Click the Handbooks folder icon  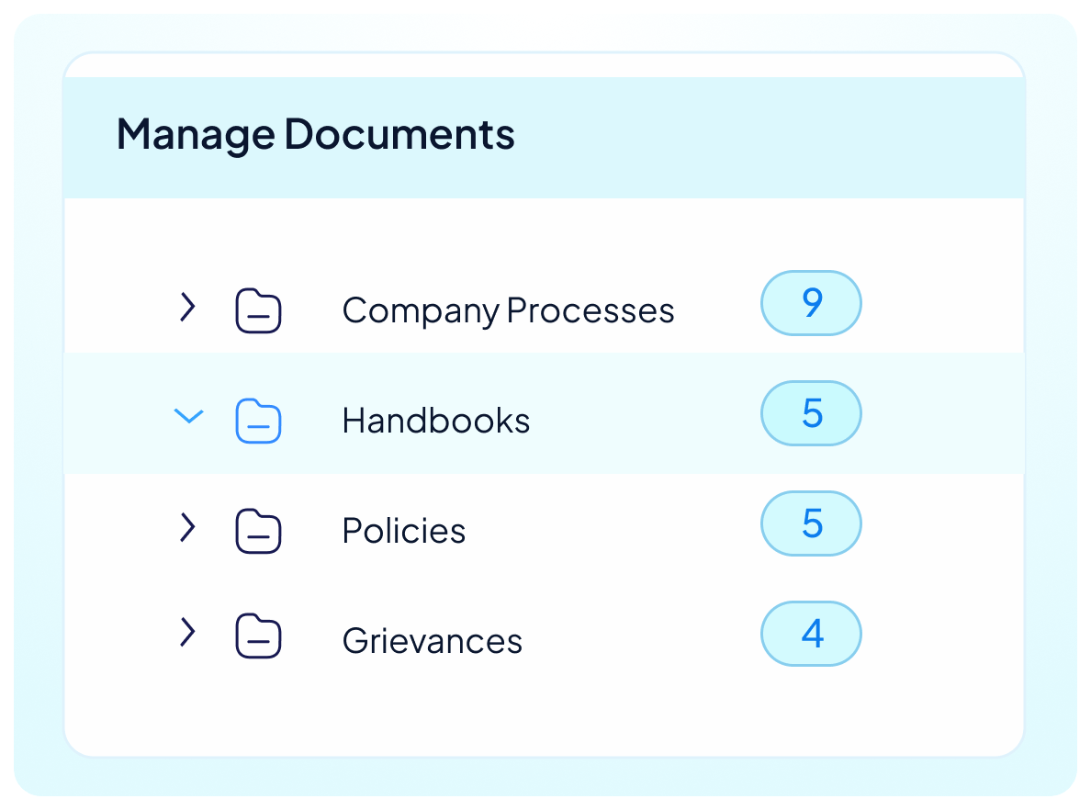coord(258,421)
